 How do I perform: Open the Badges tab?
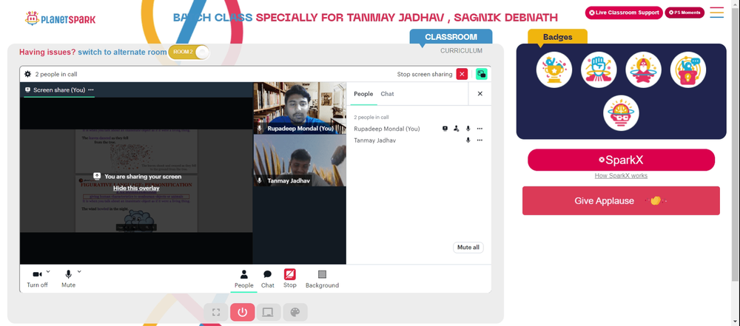click(x=557, y=37)
